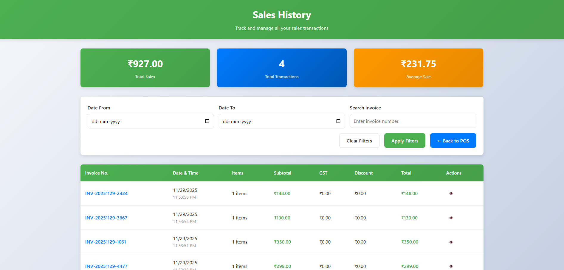
Task: Open invoice link INV-20251129-2424
Action: 106,193
